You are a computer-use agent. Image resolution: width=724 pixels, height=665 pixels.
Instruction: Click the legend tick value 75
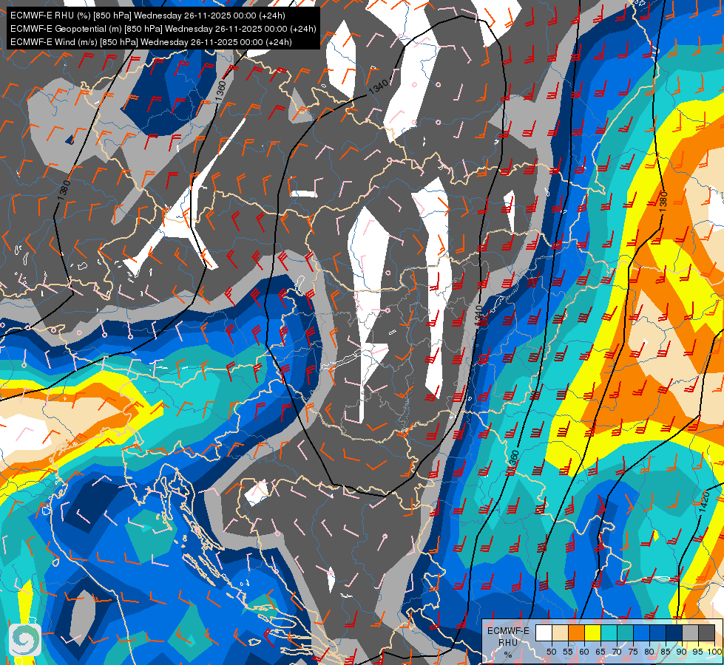tap(633, 652)
